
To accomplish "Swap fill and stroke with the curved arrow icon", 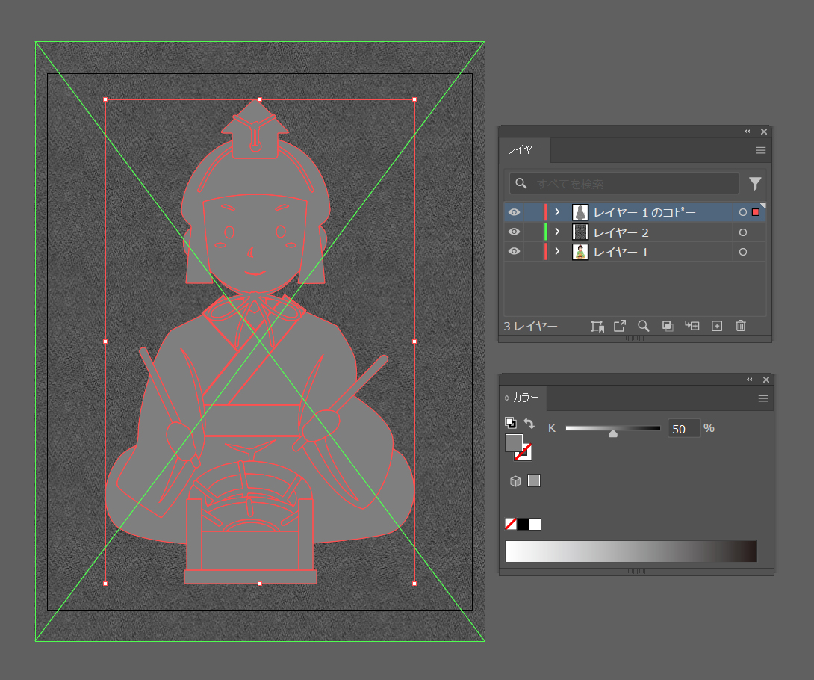I will pos(529,424).
